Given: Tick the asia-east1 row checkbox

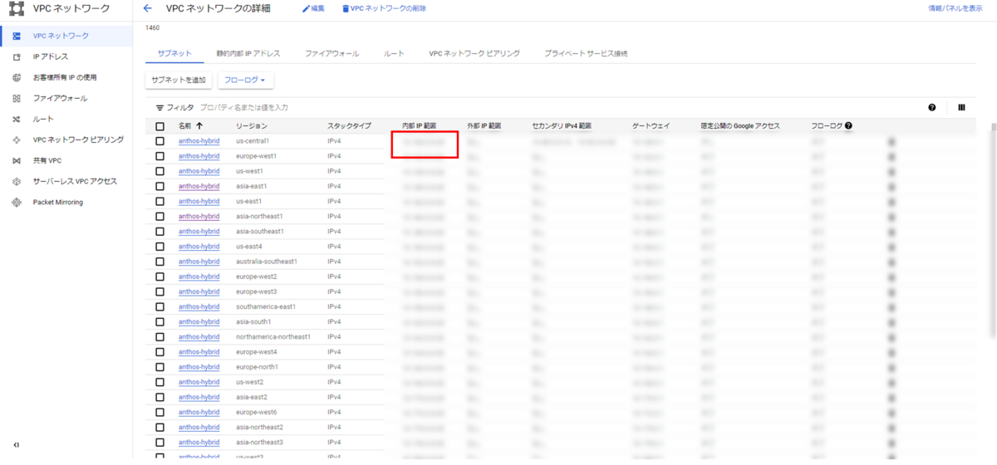Looking at the screenshot, I should tap(160, 186).
